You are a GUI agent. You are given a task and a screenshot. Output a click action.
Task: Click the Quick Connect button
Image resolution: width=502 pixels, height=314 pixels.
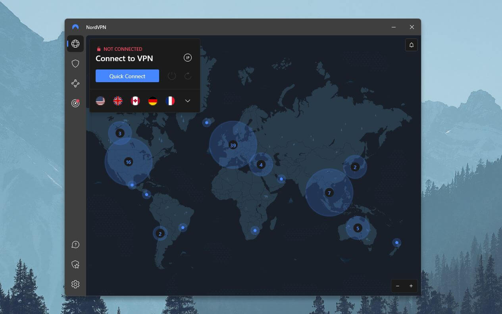click(x=127, y=76)
